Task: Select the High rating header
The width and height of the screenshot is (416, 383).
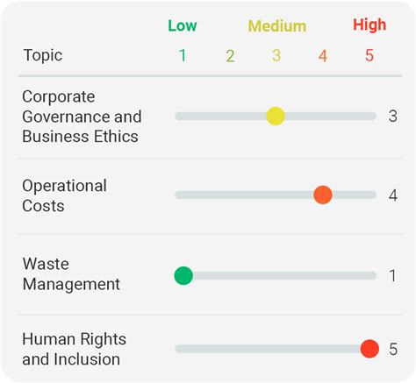Action: point(369,25)
